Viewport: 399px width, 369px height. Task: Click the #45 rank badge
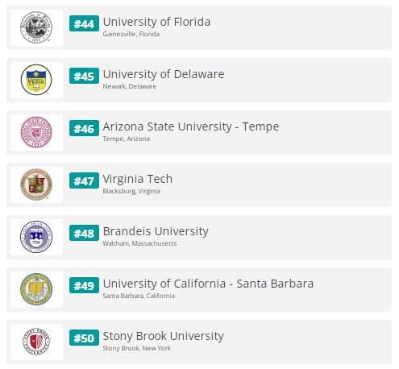pyautogui.click(x=84, y=76)
